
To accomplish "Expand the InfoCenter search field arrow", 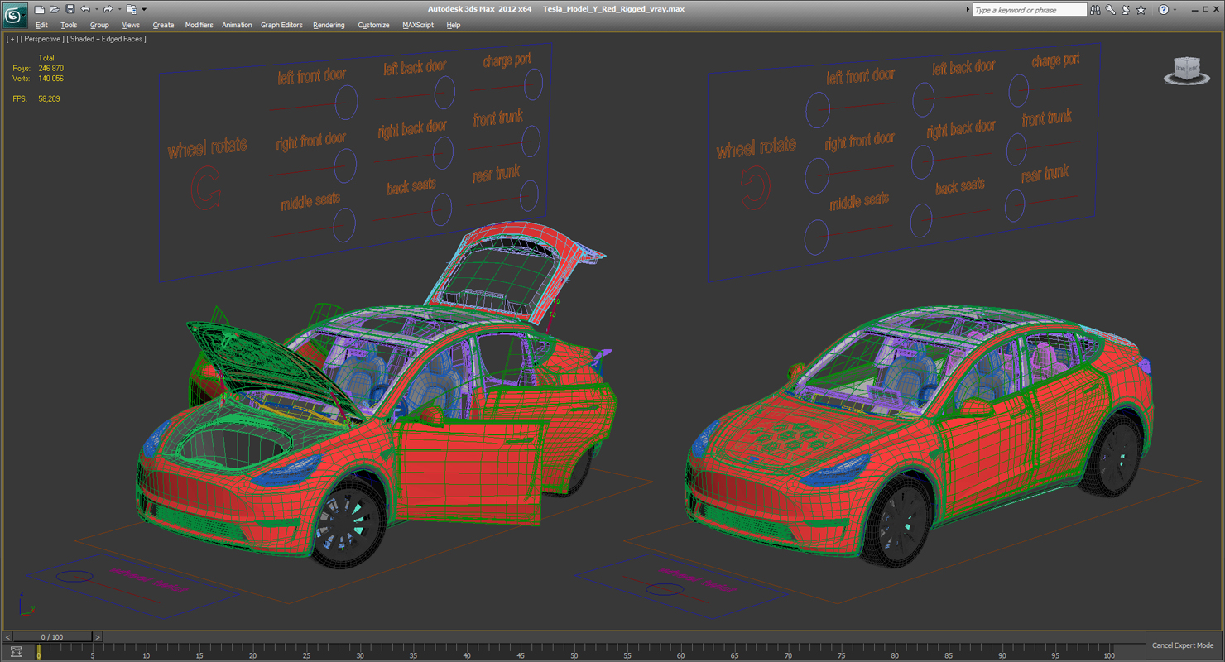I will pyautogui.click(x=968, y=10).
